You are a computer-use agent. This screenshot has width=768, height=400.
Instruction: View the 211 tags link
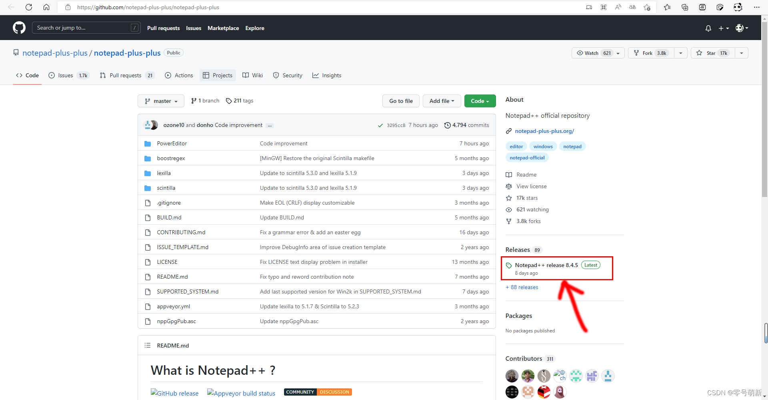240,101
